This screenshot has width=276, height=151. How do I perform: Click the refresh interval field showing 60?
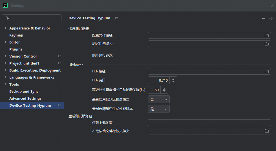(154, 90)
